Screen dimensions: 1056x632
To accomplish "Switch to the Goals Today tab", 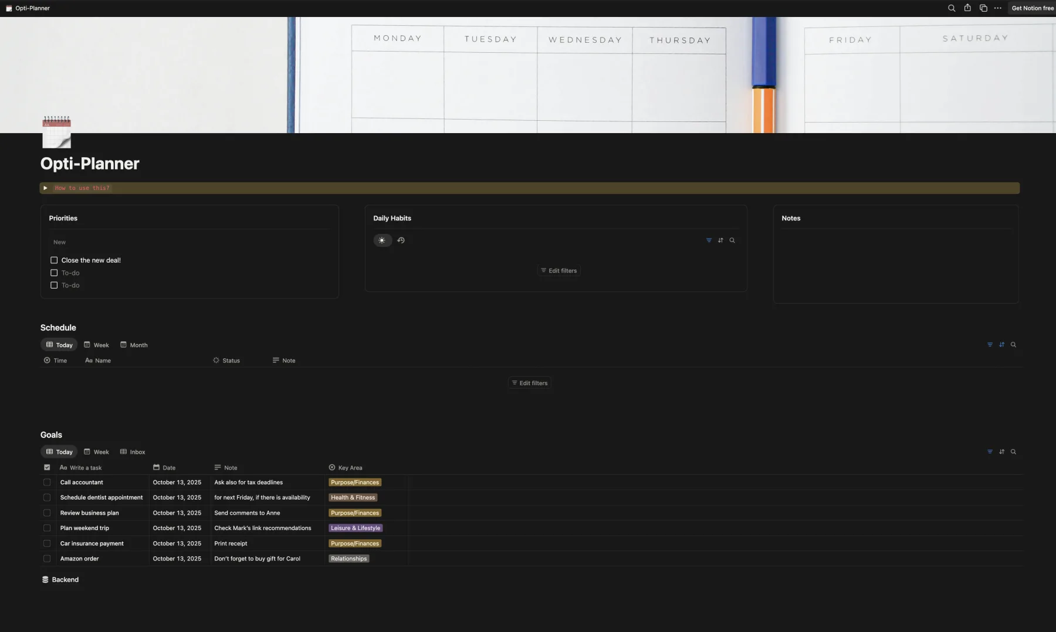I will (59, 452).
